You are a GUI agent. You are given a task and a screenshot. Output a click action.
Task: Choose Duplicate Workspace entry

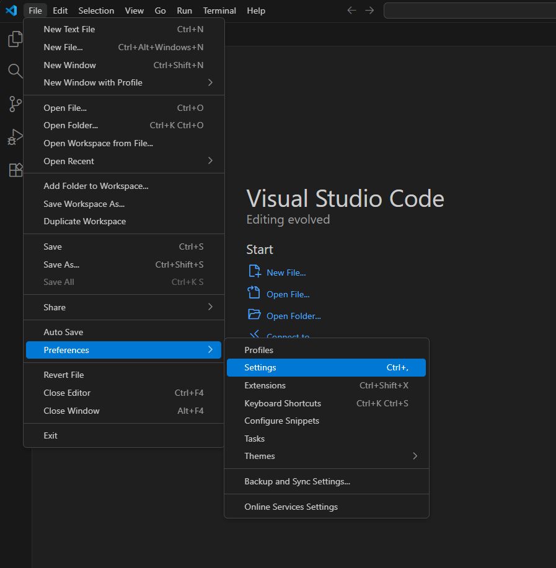(123, 221)
